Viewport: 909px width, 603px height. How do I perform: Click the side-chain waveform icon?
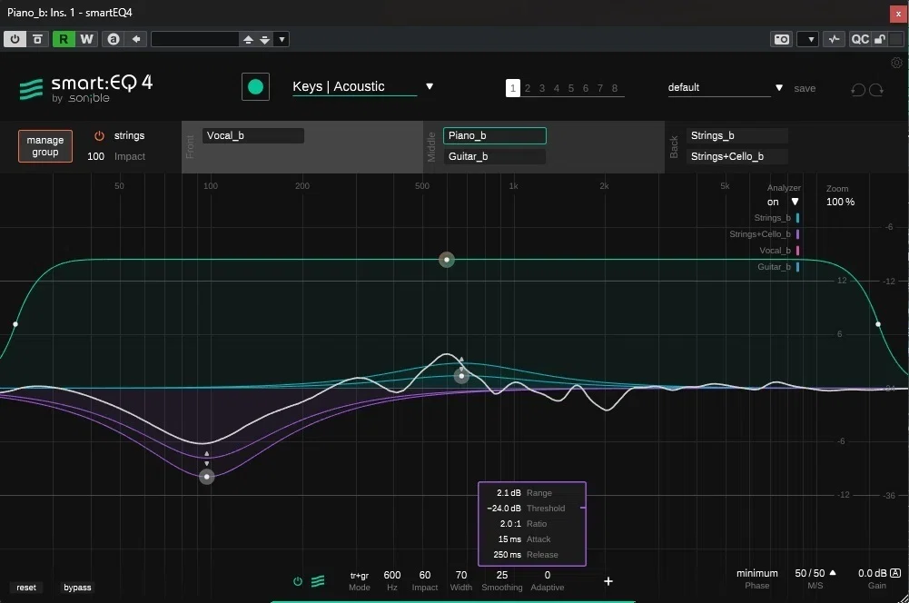[834, 39]
